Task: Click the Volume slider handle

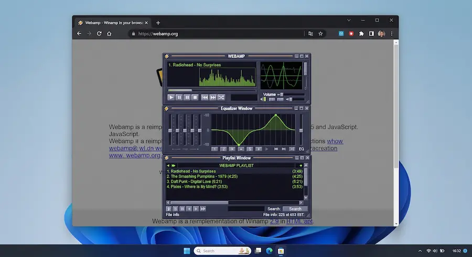Action: coord(282,94)
